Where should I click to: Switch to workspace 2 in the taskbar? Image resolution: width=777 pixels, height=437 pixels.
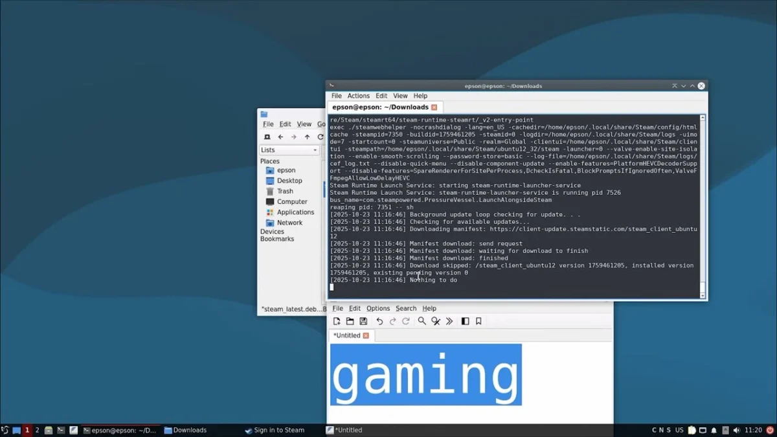click(37, 430)
